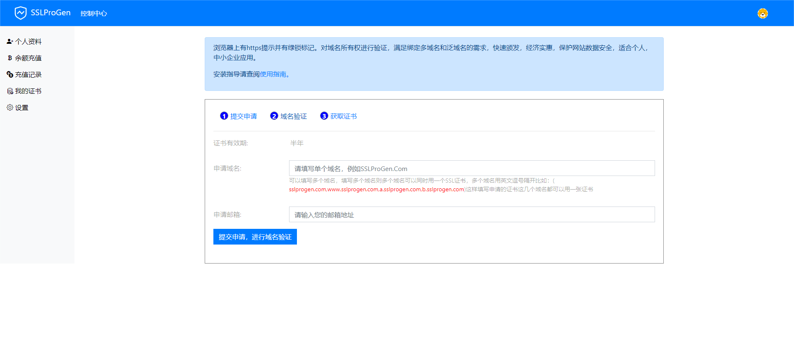The image size is (794, 354).
Task: Open the user avatar icon in header
Action: coord(763,13)
